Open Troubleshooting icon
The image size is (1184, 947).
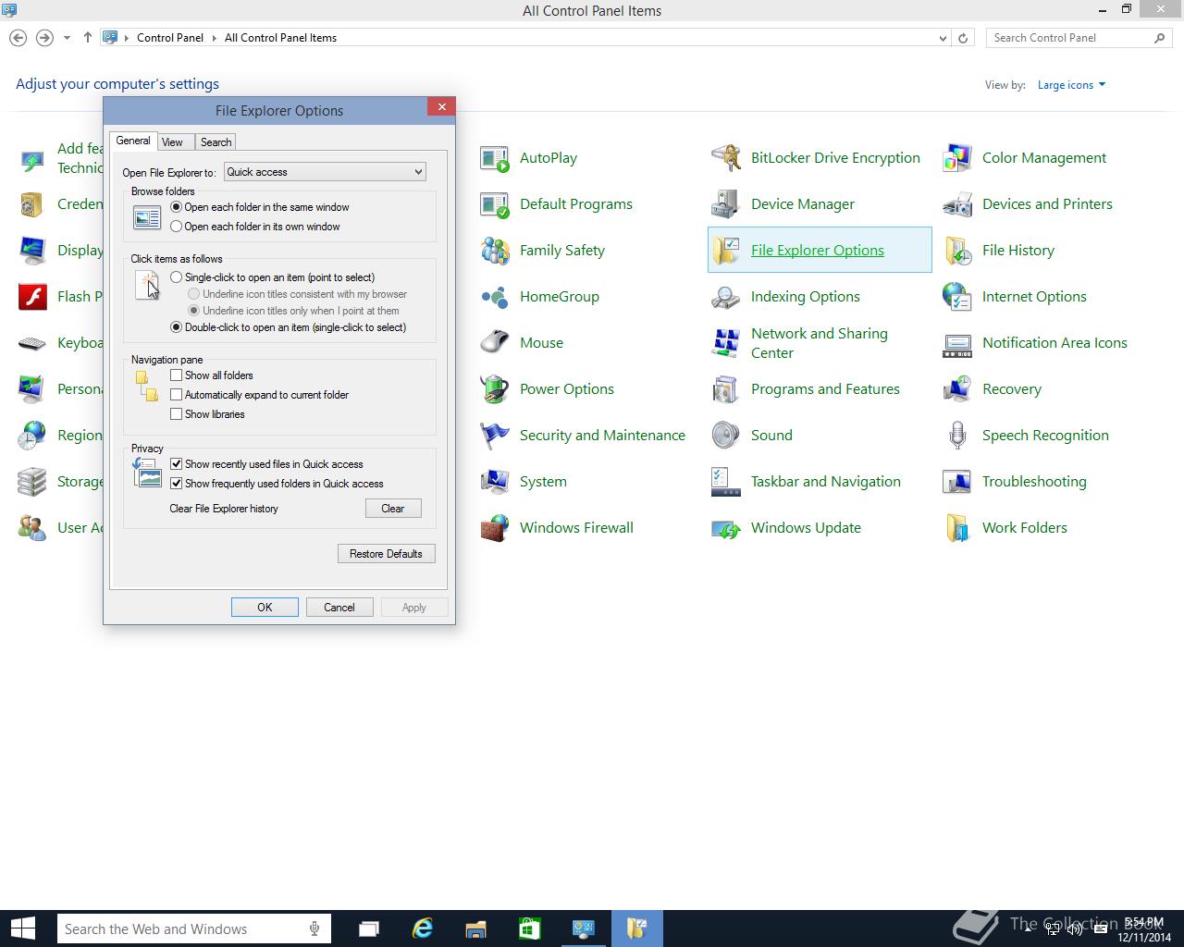point(957,482)
